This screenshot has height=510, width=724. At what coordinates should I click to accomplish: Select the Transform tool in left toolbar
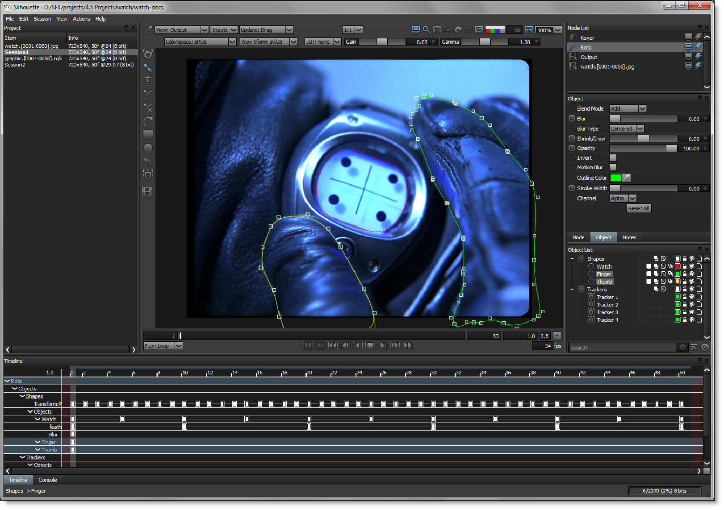(x=148, y=55)
